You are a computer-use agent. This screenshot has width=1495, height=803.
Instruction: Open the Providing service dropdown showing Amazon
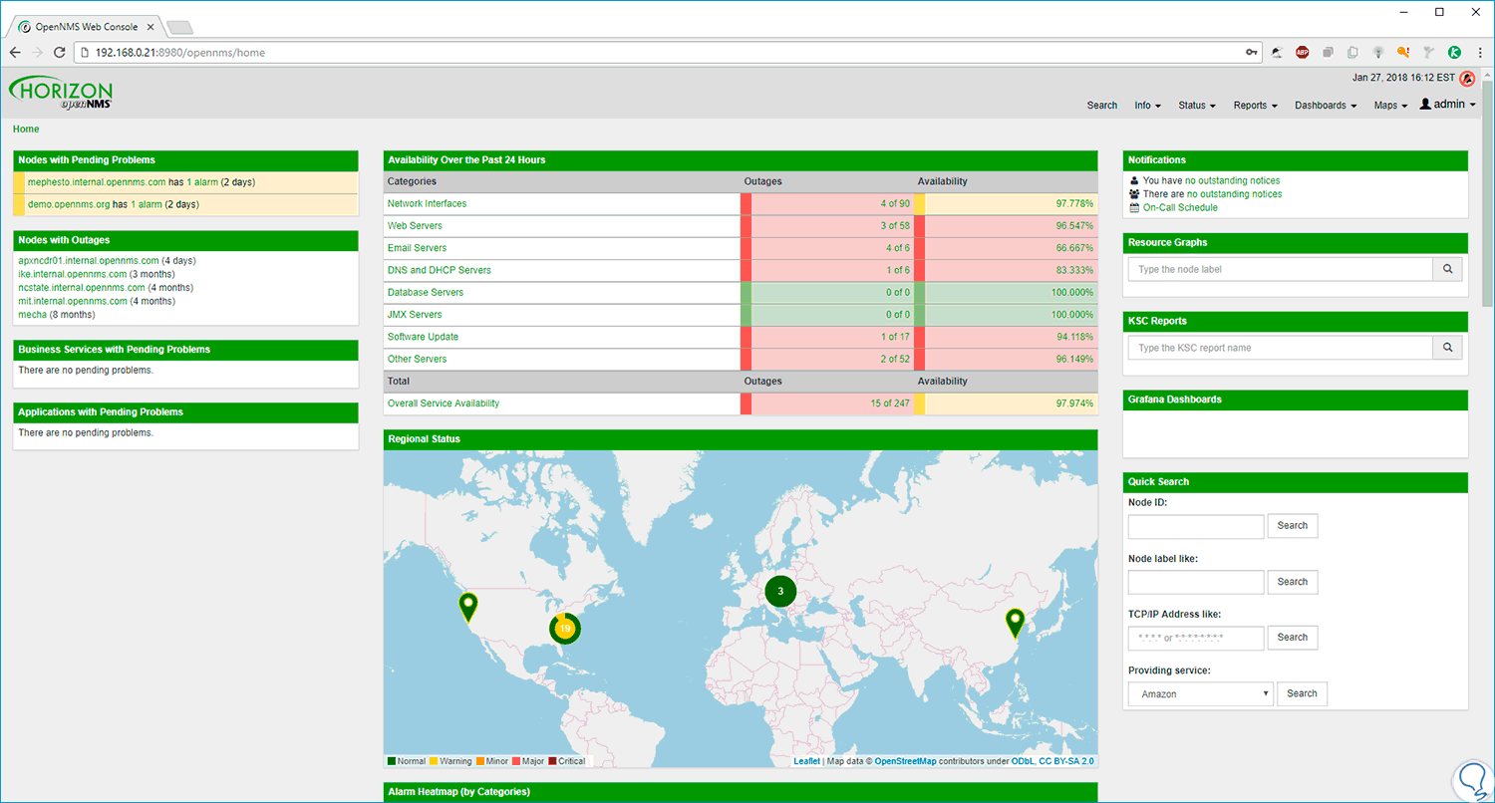point(1201,693)
